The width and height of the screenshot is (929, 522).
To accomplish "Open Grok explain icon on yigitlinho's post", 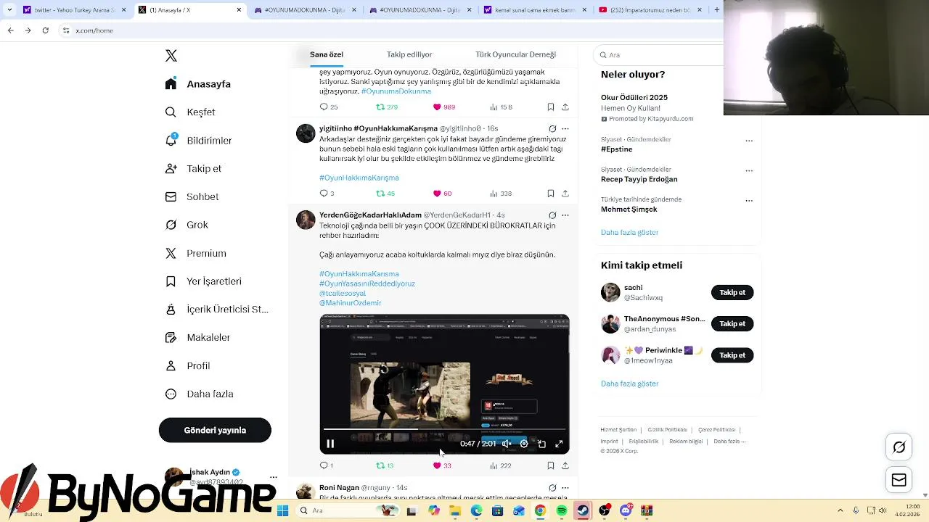I will click(552, 129).
